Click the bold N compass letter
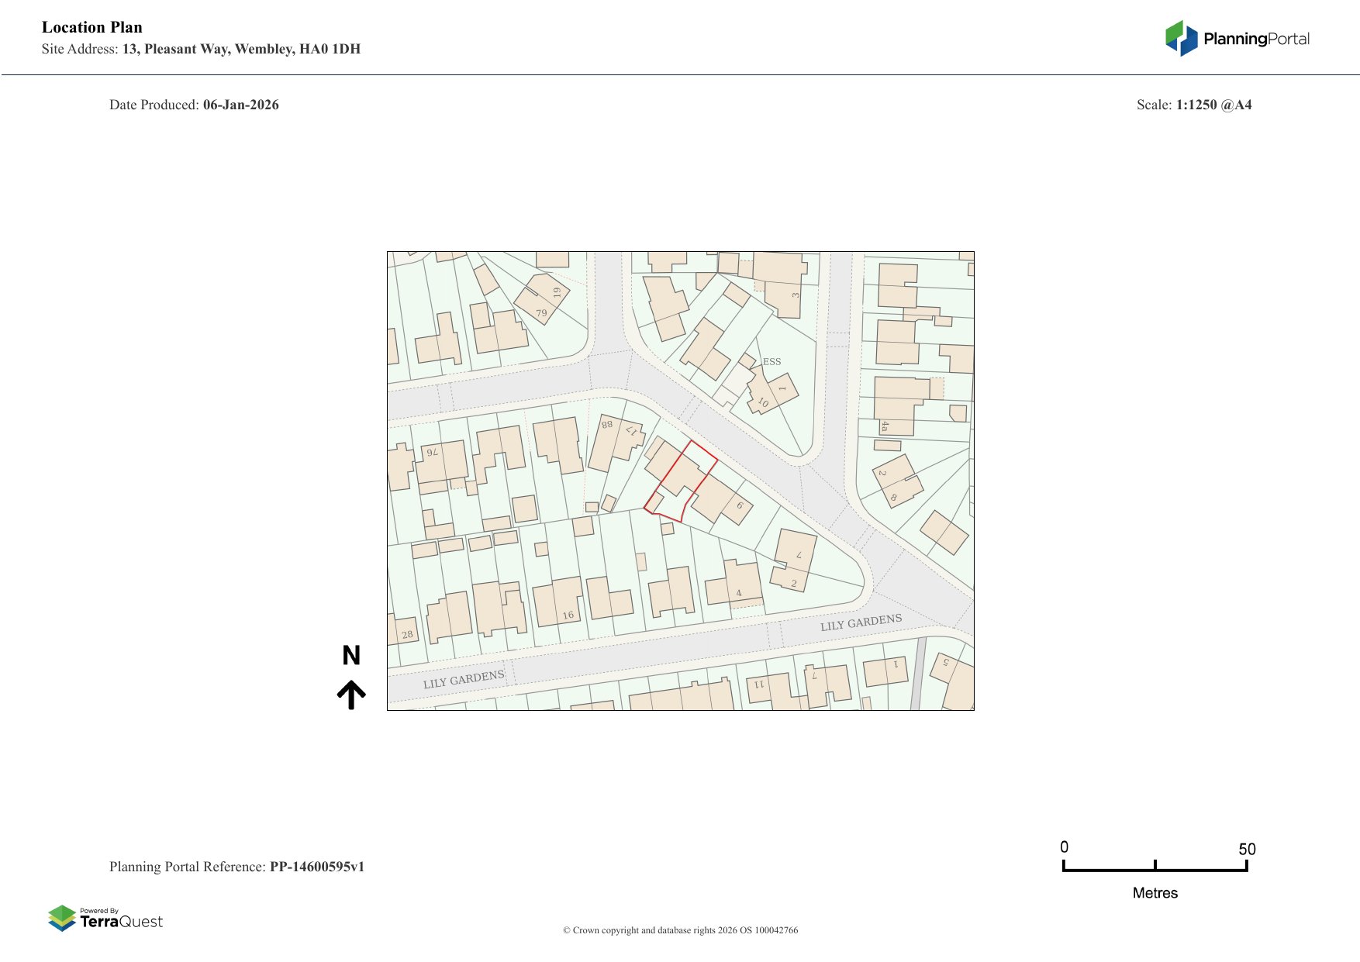 coord(351,656)
